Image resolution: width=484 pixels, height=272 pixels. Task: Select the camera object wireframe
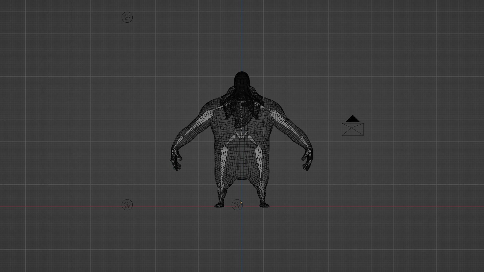(x=353, y=129)
